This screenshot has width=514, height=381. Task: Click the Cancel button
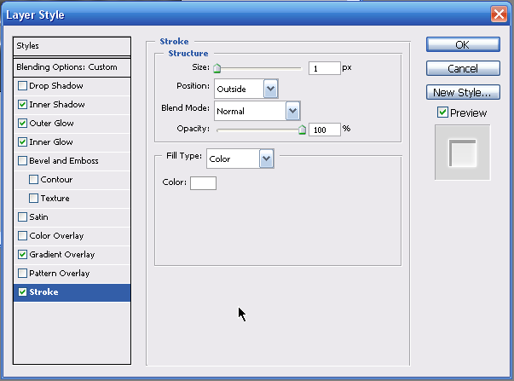[463, 68]
